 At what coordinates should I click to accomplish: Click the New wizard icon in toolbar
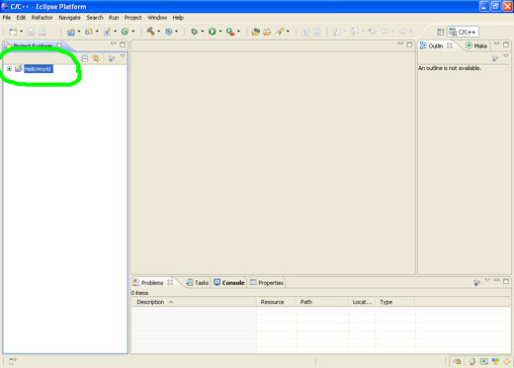coord(13,32)
